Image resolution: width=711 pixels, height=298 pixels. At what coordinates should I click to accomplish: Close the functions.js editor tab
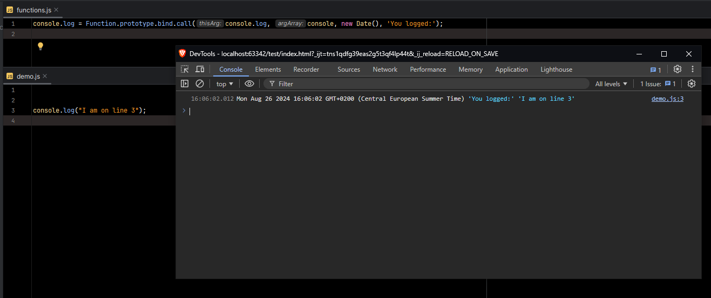(56, 10)
